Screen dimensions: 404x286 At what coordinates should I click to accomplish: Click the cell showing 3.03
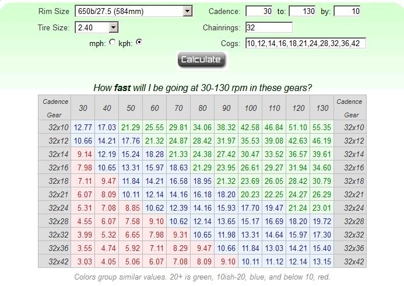tap(83, 261)
